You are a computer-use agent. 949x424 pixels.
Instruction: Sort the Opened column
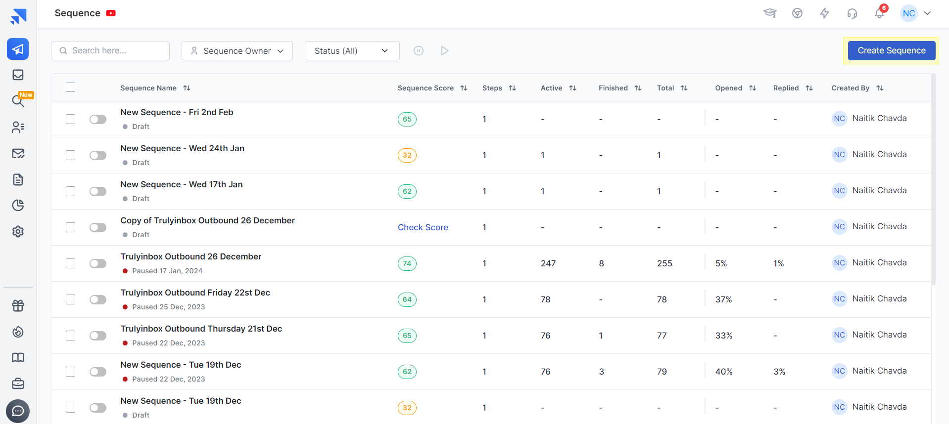[x=752, y=88]
